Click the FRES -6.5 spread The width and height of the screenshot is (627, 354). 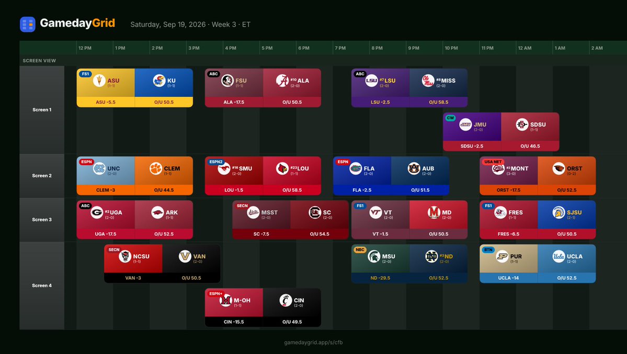click(x=509, y=234)
